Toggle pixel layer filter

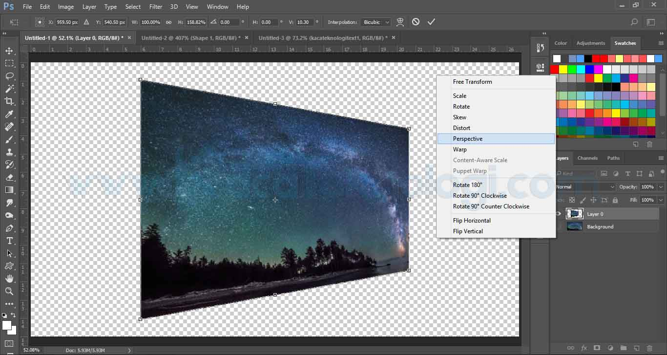click(x=604, y=173)
